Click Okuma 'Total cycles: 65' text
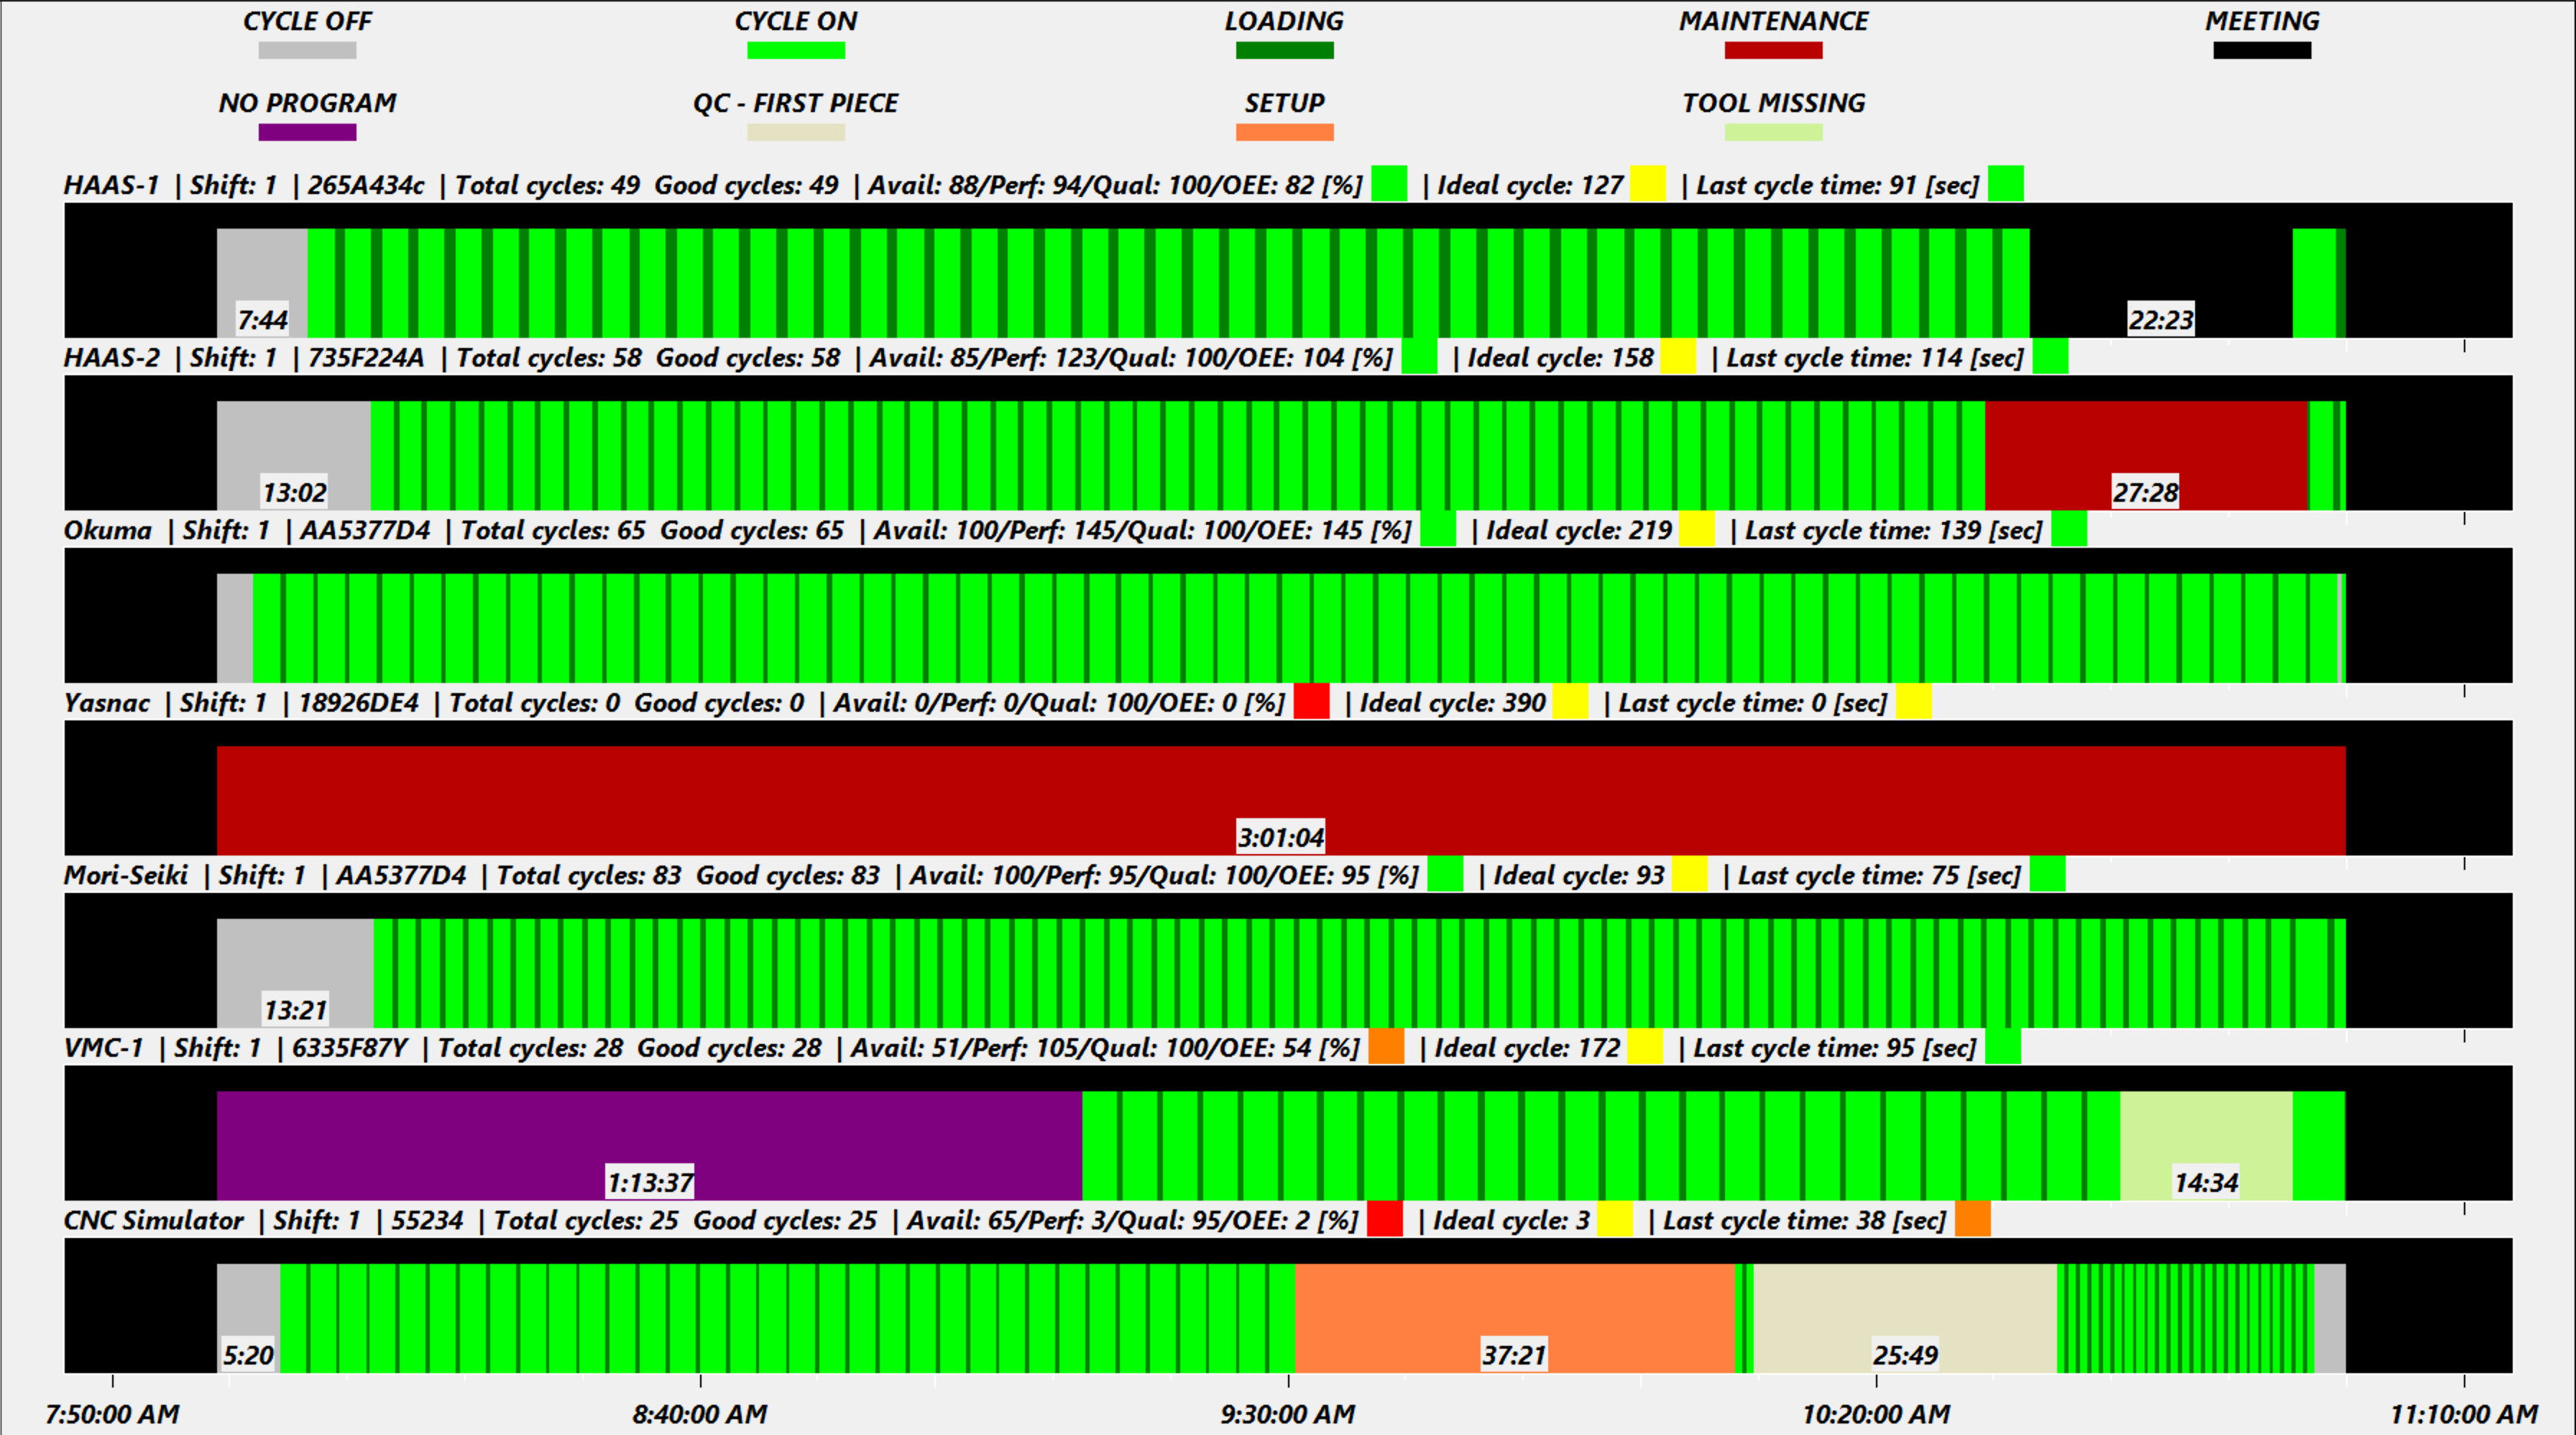The image size is (2576, 1435). tap(553, 530)
